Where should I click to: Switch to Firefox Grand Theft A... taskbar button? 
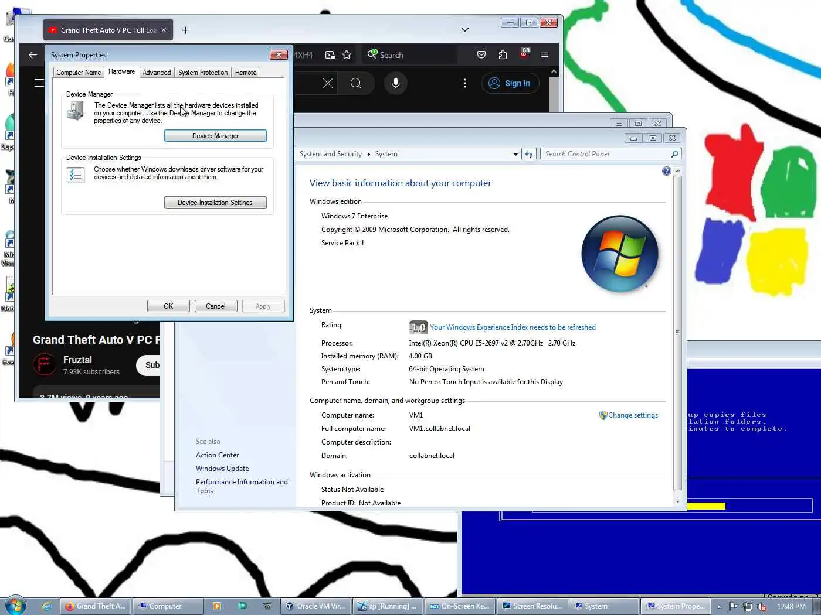click(95, 606)
